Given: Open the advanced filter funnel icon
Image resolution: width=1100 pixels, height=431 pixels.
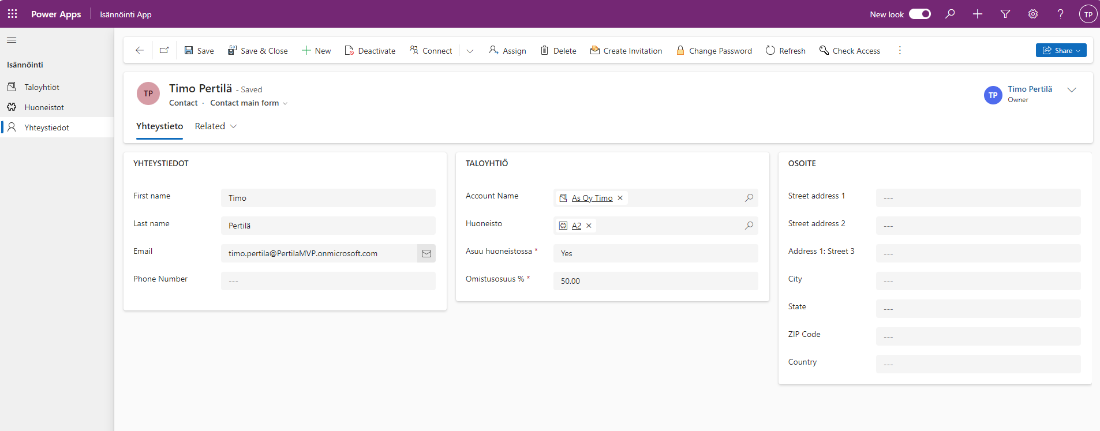Looking at the screenshot, I should [x=1005, y=14].
